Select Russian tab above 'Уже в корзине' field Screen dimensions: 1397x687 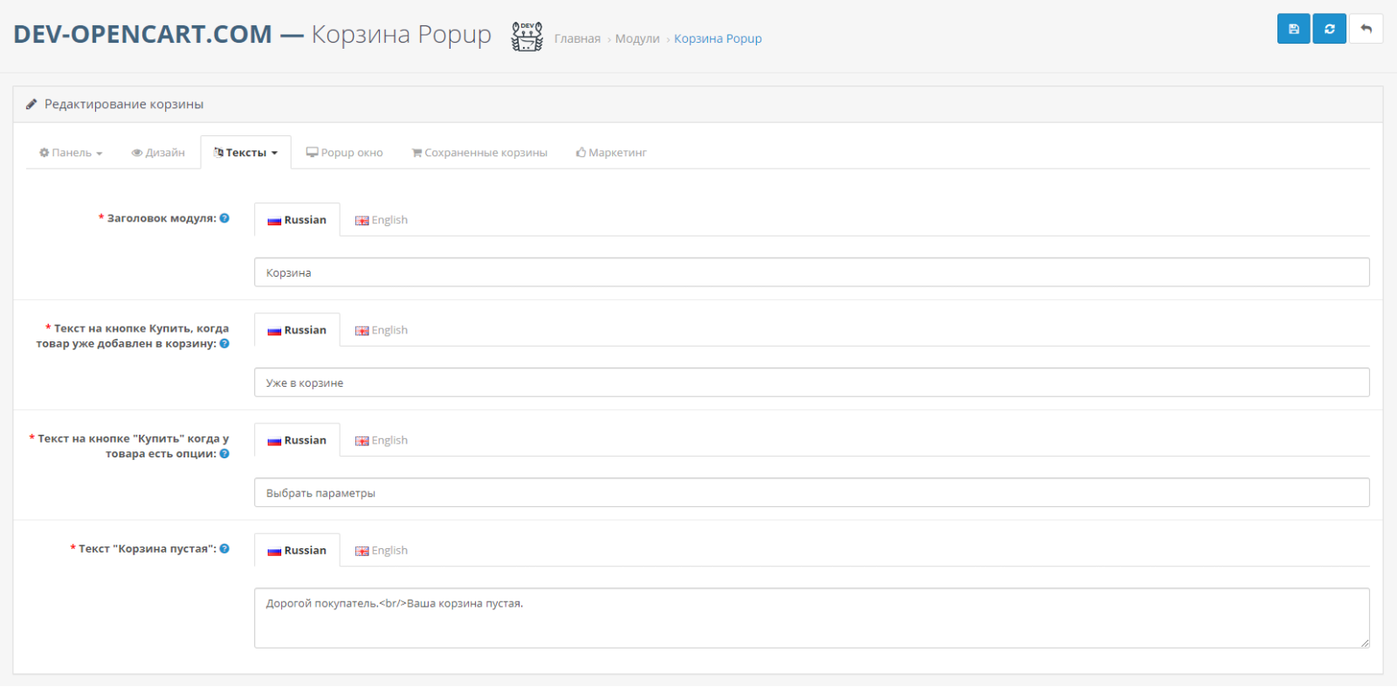click(297, 330)
